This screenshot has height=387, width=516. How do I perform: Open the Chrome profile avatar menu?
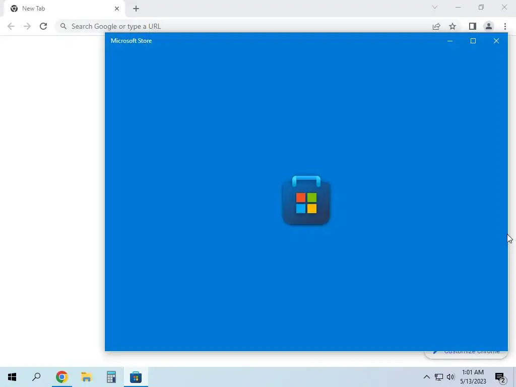(x=489, y=26)
